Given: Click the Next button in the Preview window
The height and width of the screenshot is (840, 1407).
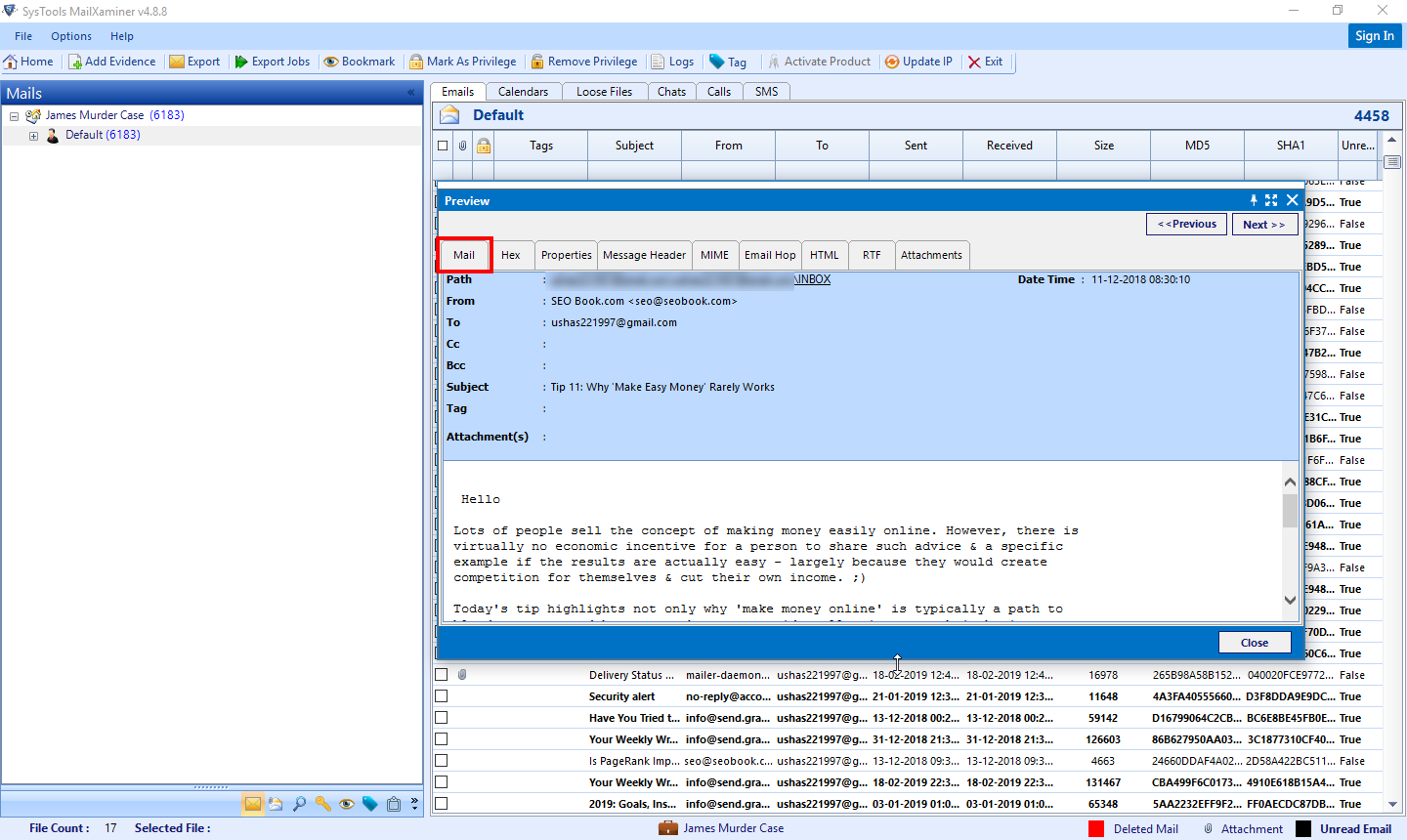Looking at the screenshot, I should [1264, 224].
